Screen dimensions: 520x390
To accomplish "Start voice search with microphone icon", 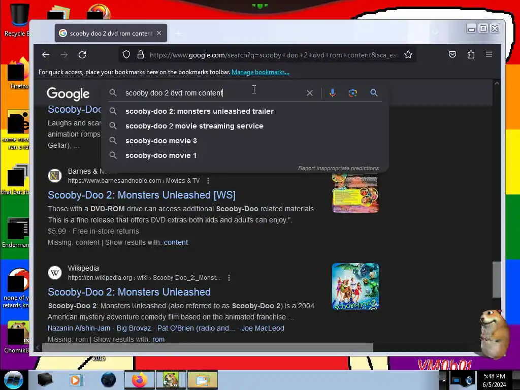I will point(332,93).
